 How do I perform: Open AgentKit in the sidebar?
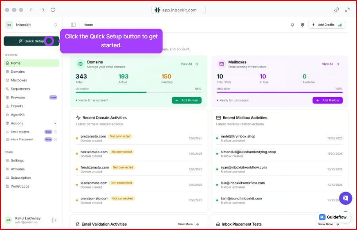point(31,115)
